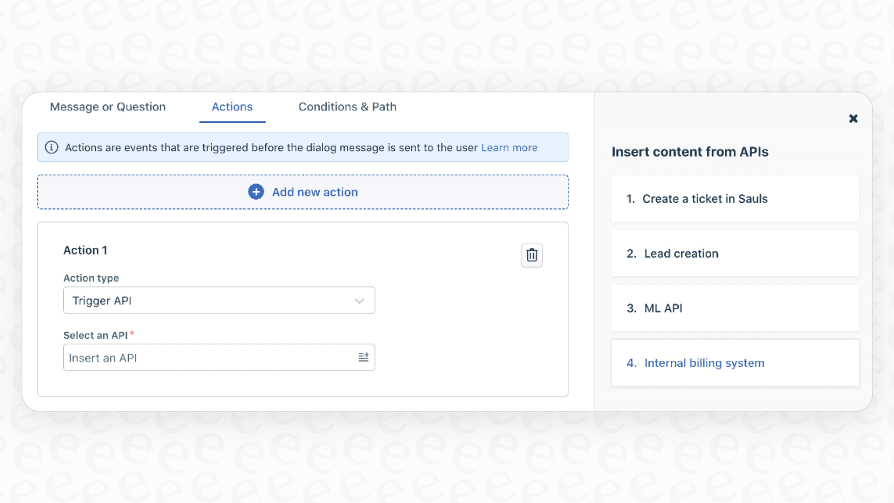Viewport: 894px width, 503px height.
Task: Close the Insert content from APIs panel
Action: (854, 118)
